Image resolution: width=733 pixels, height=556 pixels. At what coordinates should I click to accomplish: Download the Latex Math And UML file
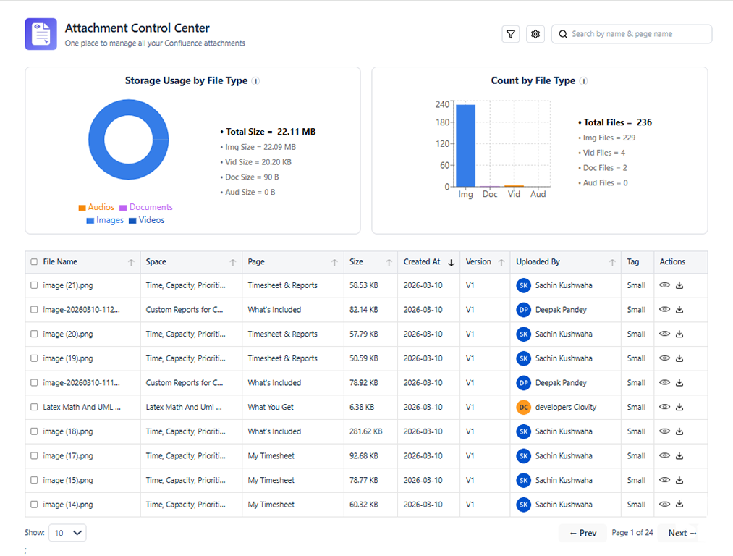tap(679, 408)
